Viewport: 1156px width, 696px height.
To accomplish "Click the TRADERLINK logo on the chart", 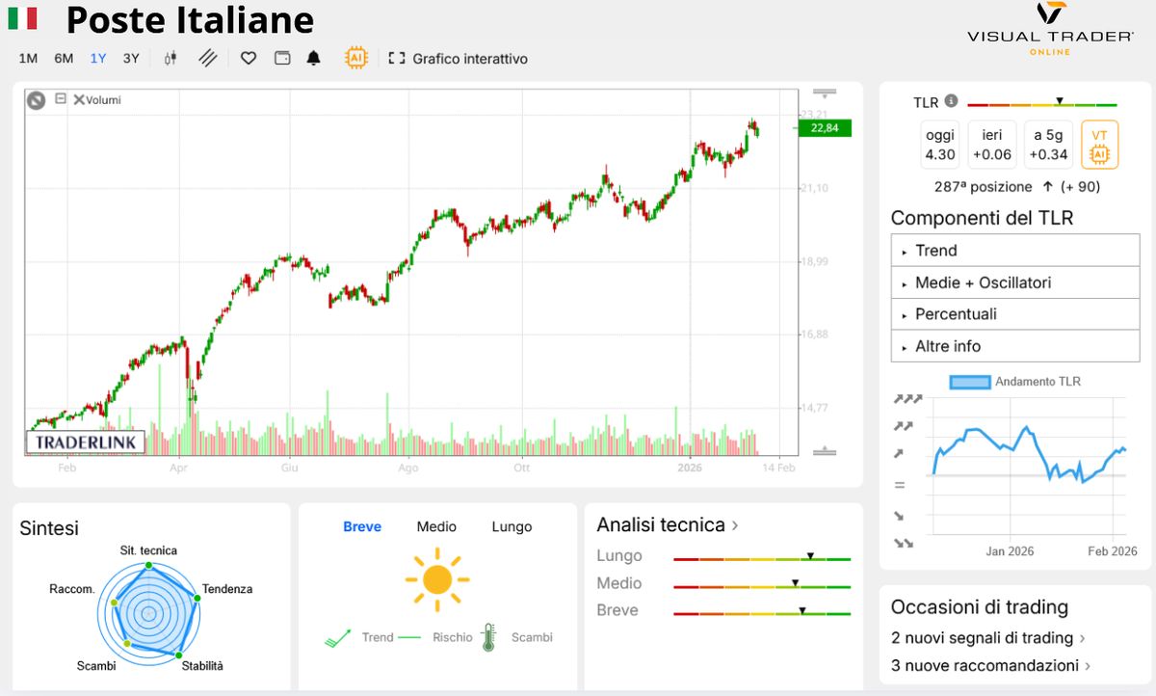I will pos(85,442).
